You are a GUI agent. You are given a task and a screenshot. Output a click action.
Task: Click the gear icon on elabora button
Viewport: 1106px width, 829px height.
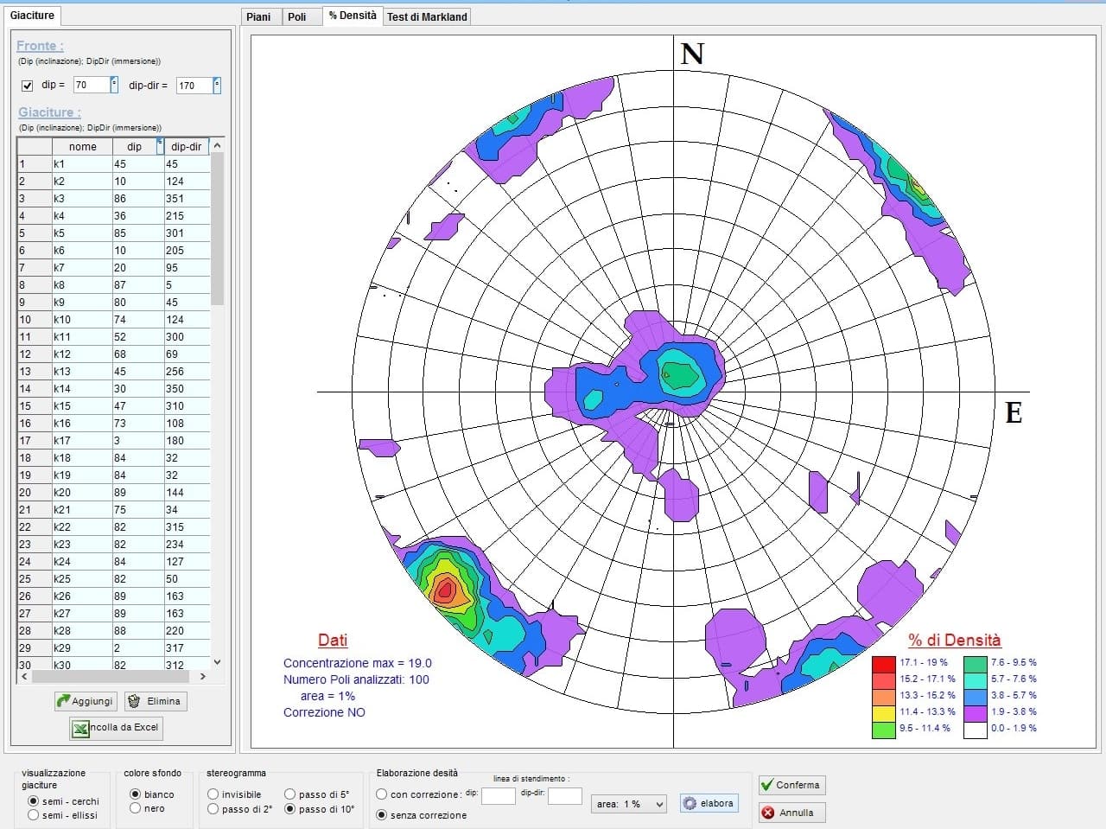[x=690, y=803]
